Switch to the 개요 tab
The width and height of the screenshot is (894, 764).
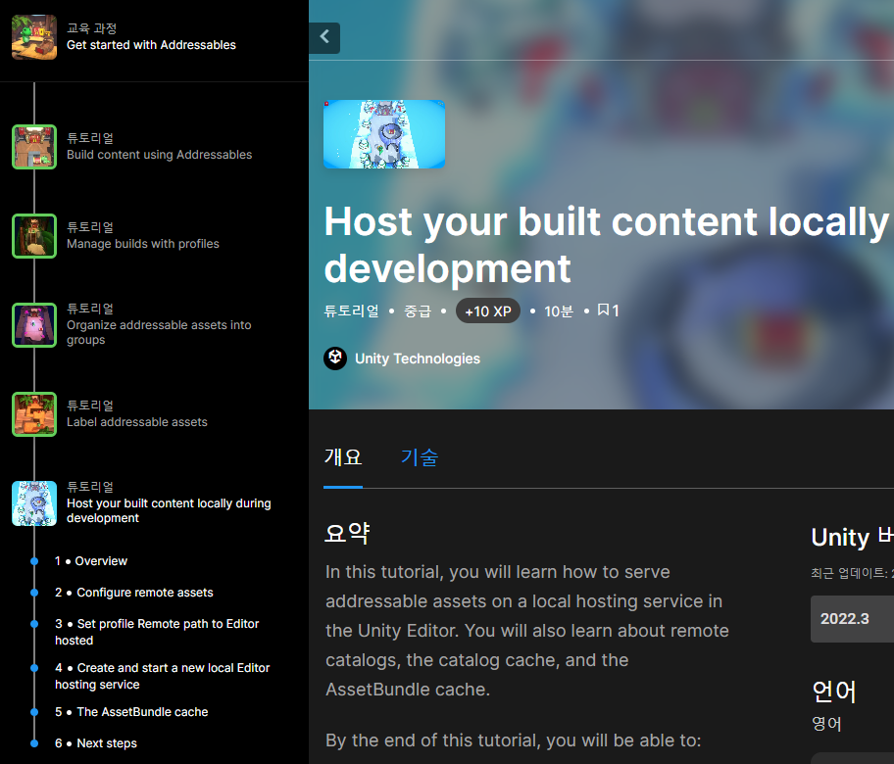343,457
